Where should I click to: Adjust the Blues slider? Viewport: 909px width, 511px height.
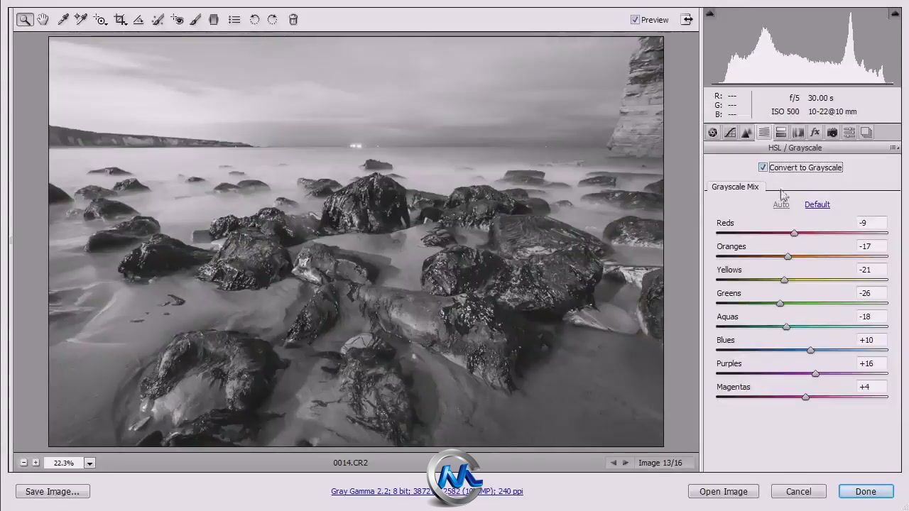(810, 350)
